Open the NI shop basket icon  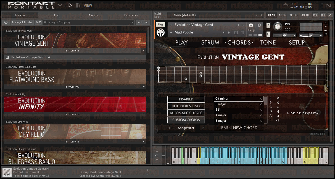click(286, 5)
